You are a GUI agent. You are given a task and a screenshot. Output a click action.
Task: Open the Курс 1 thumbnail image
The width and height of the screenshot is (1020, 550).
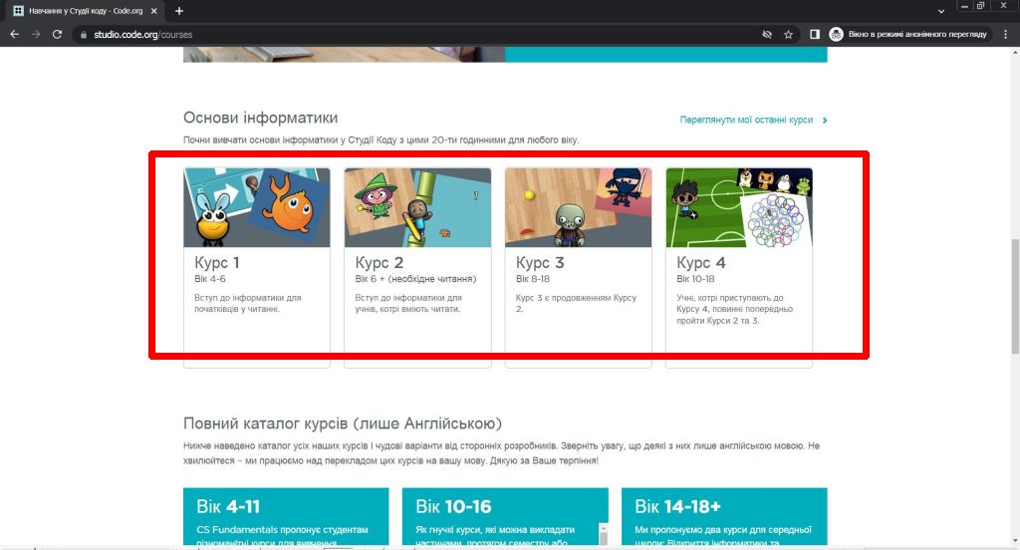pyautogui.click(x=257, y=207)
